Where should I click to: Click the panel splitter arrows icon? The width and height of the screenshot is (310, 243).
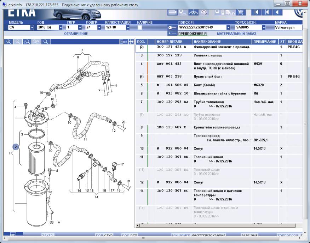(x=131, y=42)
